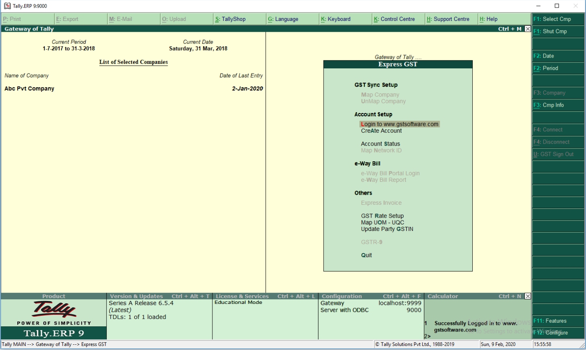Click F2: Period button

pos(558,68)
